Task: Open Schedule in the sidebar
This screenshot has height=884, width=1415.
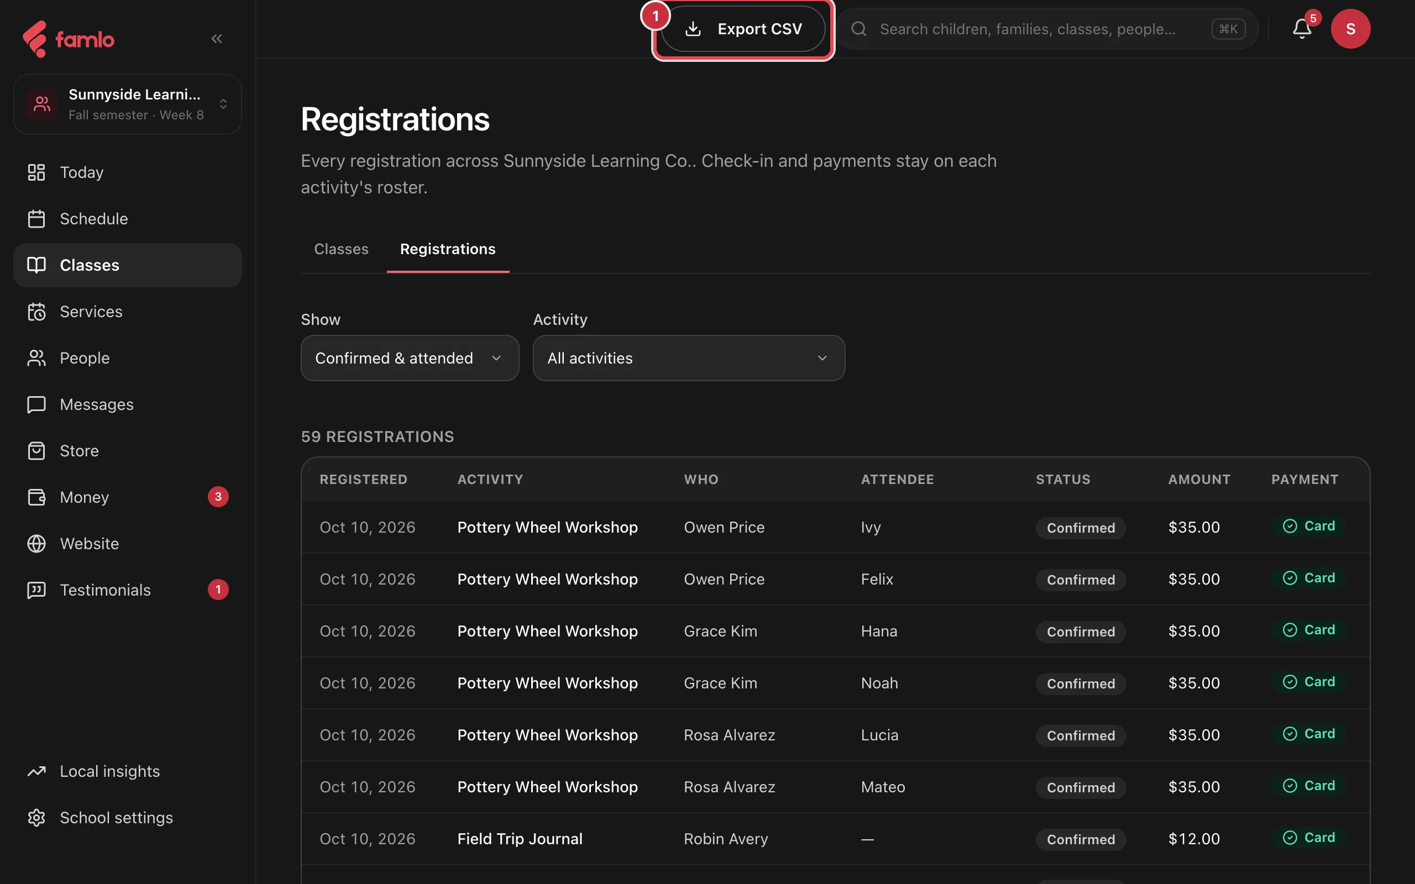Action: tap(128, 219)
